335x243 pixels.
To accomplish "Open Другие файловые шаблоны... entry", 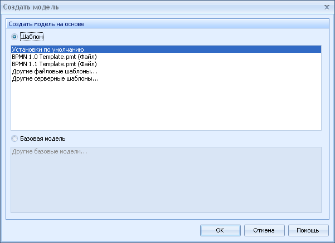I will tap(166, 71).
